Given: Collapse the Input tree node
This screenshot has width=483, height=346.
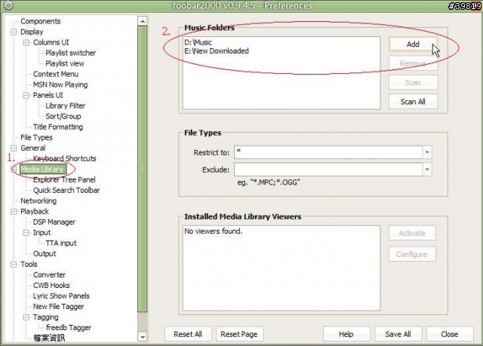Looking at the screenshot, I should pyautogui.click(x=26, y=233).
